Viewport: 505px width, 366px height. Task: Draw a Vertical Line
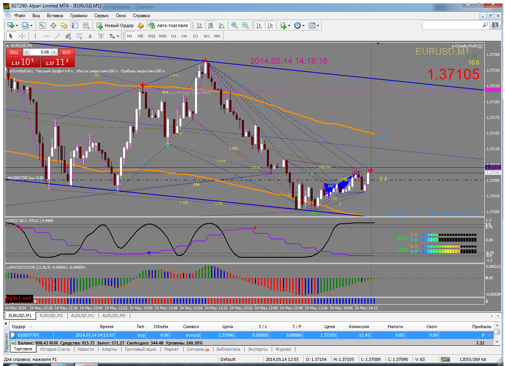(35, 36)
